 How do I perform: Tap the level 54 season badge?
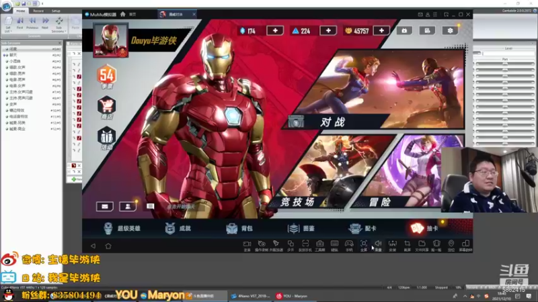pyautogui.click(x=107, y=76)
